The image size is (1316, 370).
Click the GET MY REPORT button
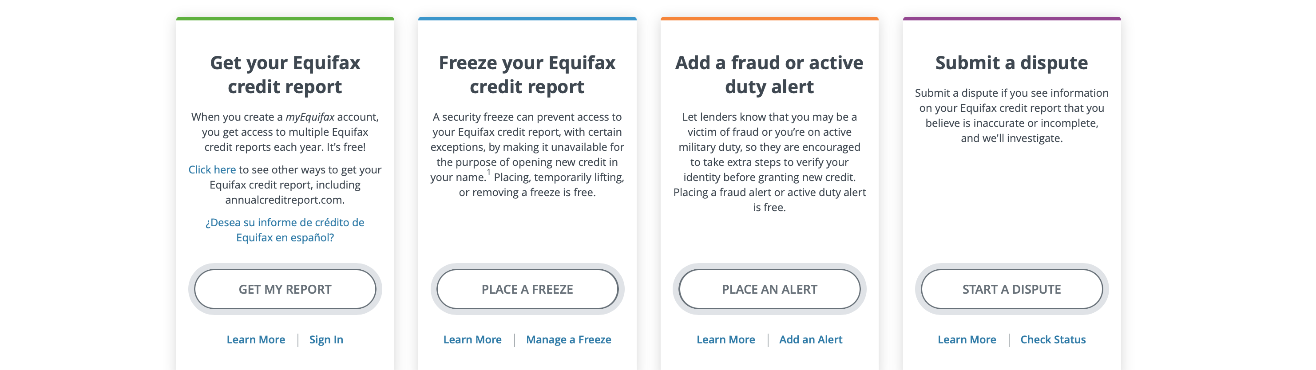[x=285, y=289]
